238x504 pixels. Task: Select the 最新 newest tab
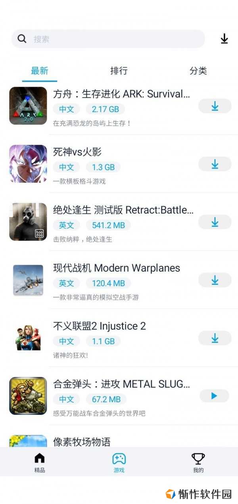point(40,71)
